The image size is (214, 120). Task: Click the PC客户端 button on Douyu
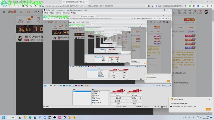point(189,19)
